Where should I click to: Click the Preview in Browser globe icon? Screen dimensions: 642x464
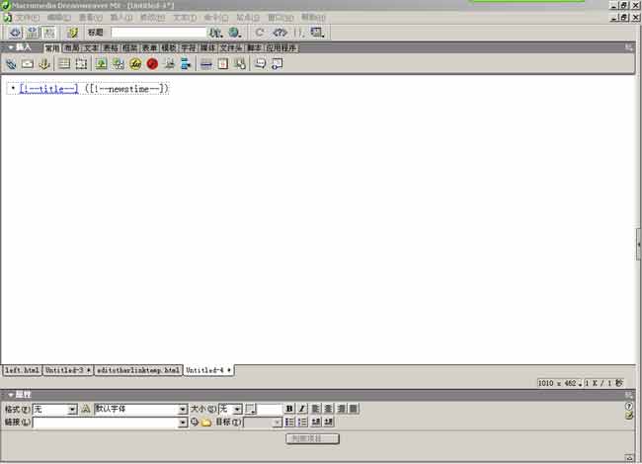point(234,33)
